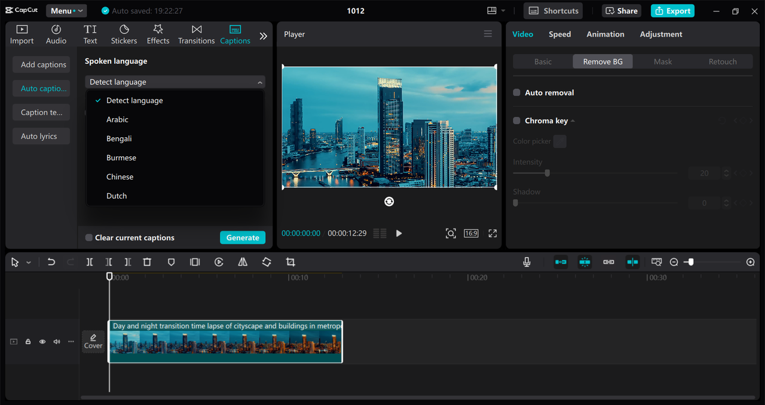765x405 pixels.
Task: Click the zoom-to-fit preview icon
Action: tap(451, 233)
